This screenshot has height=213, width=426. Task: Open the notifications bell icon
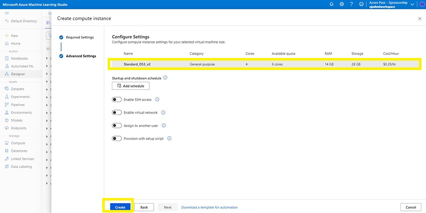[x=331, y=4]
